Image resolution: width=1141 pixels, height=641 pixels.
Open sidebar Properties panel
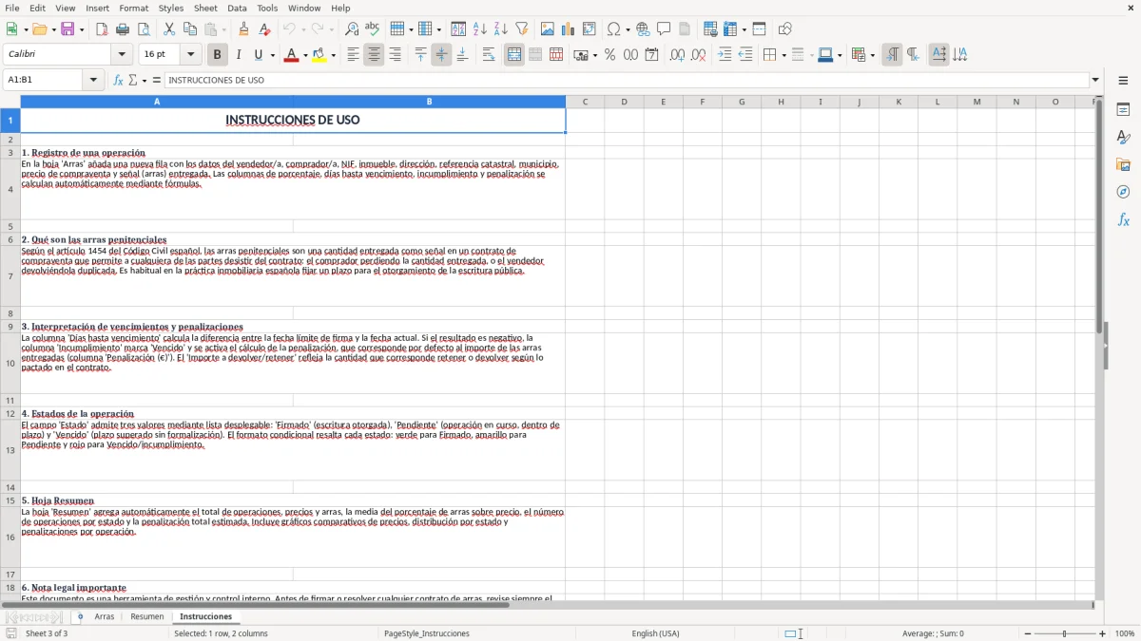pyautogui.click(x=1123, y=110)
